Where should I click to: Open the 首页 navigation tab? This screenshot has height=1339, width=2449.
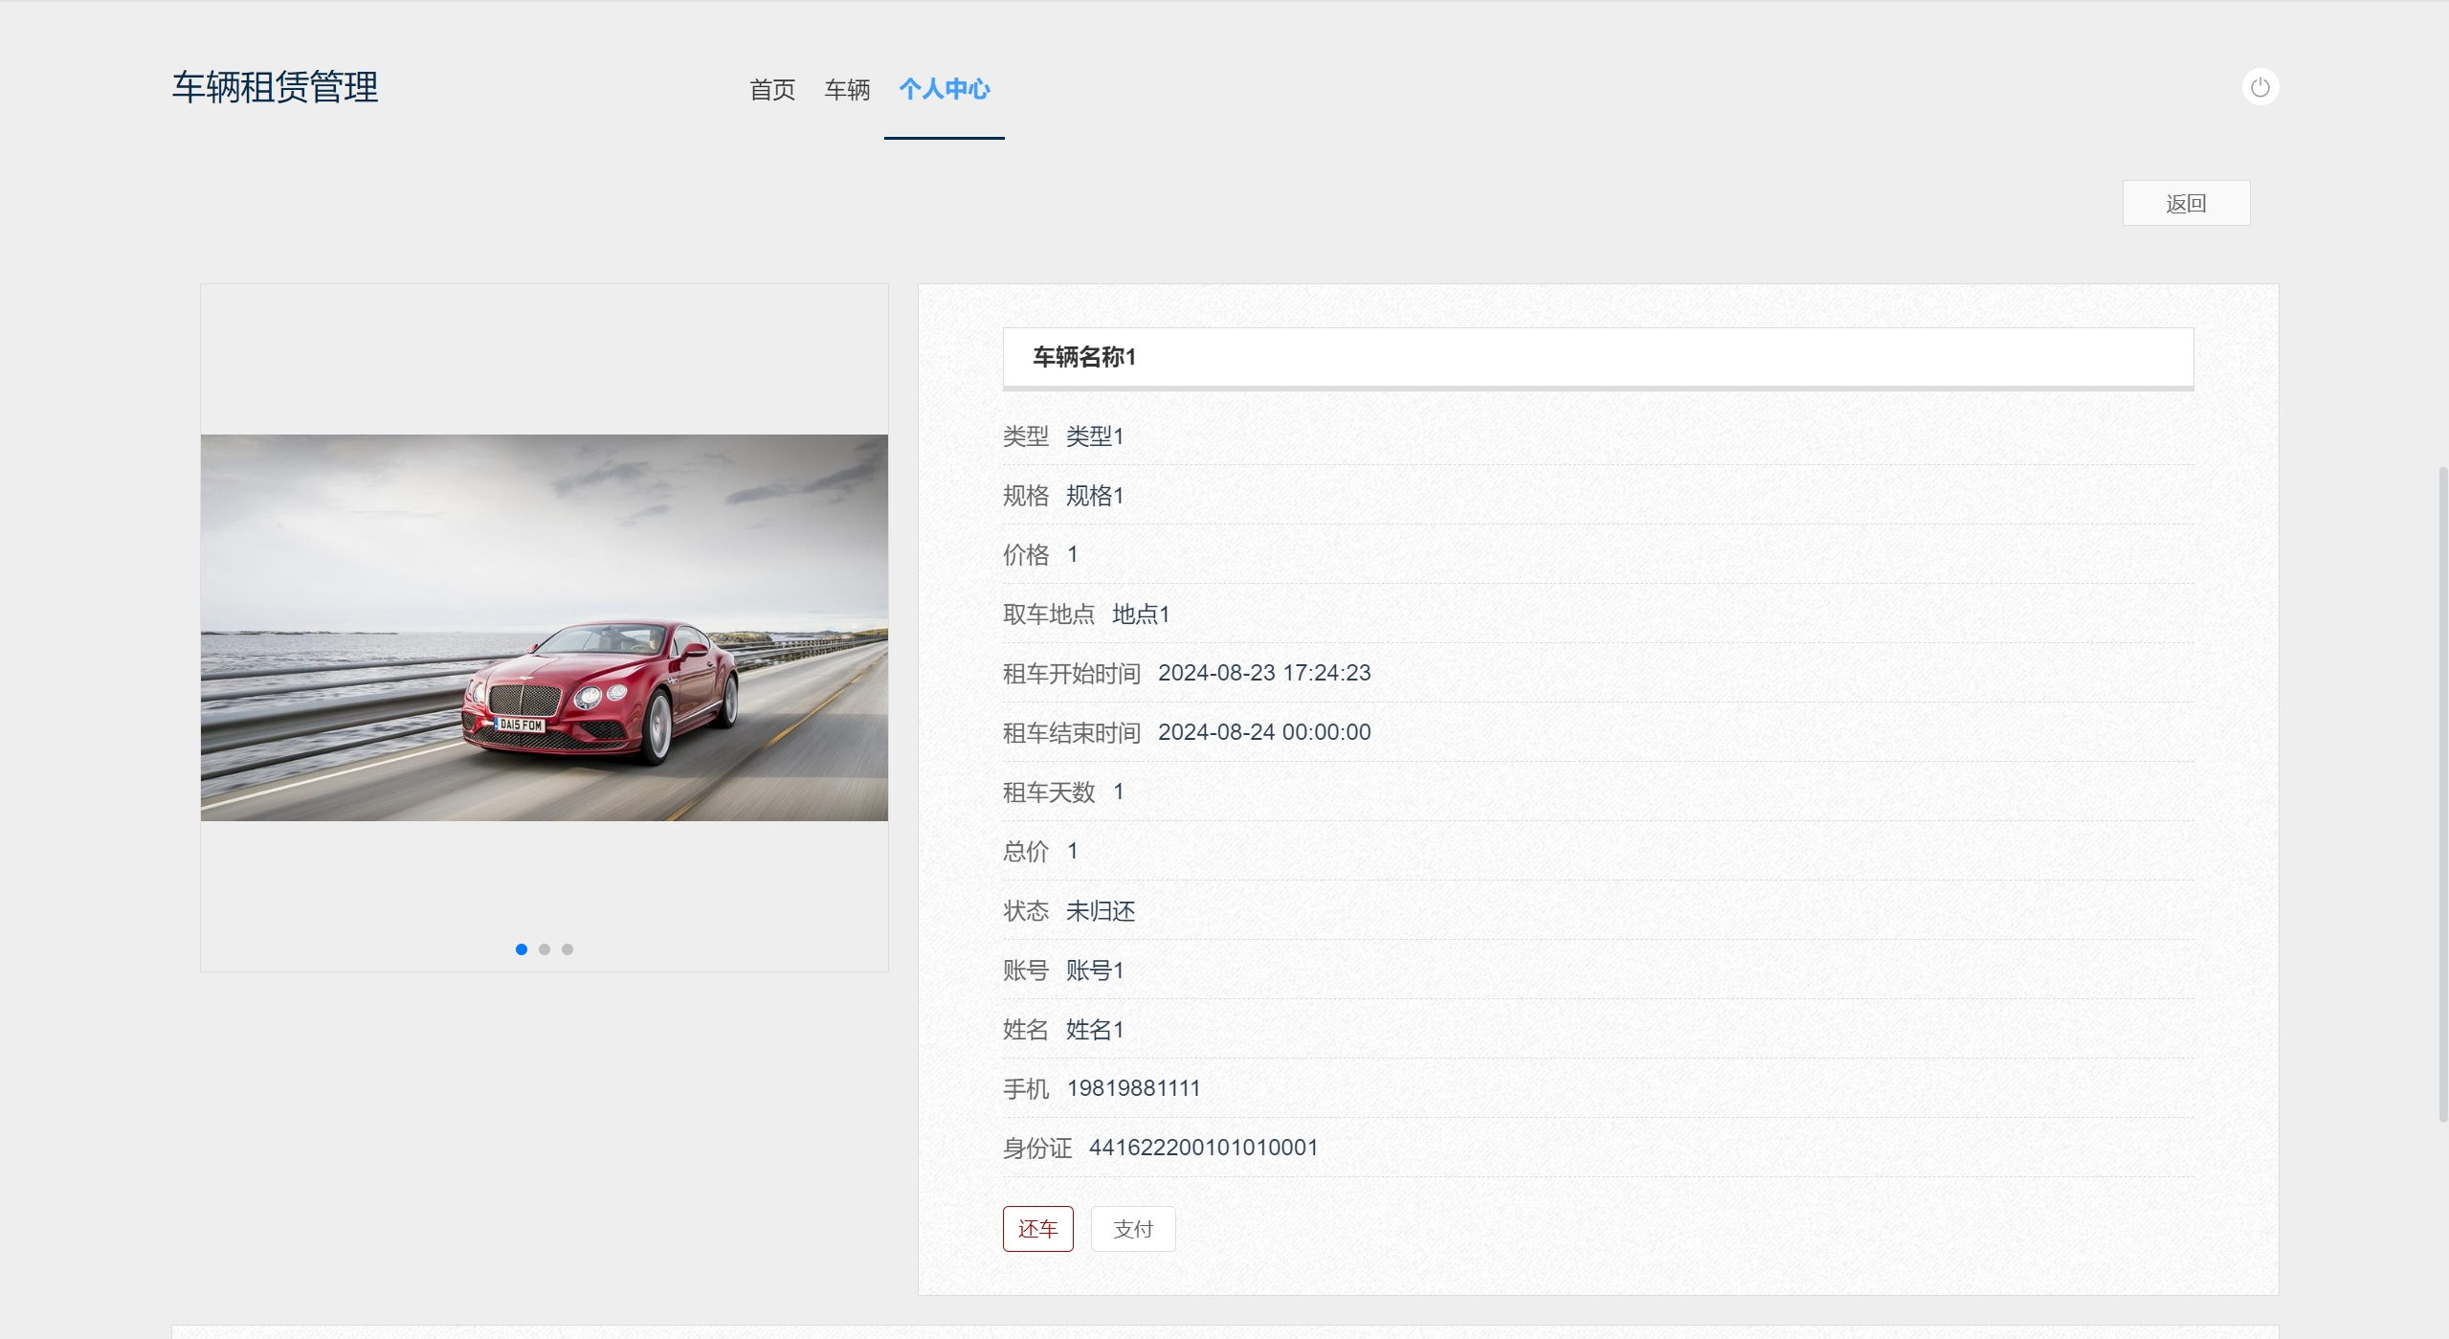pos(771,90)
